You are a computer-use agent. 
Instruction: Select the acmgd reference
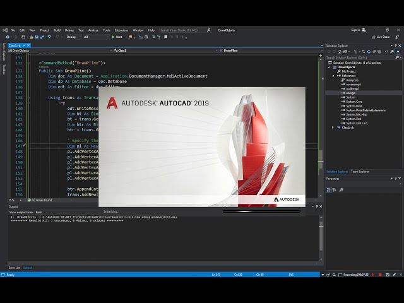[352, 93]
